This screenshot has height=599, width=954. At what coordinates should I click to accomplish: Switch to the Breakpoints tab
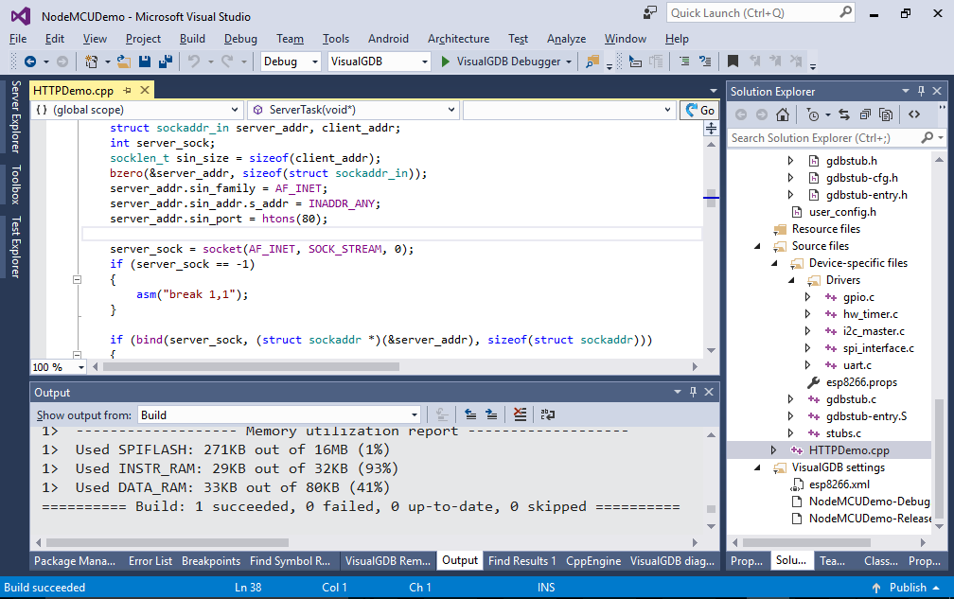[210, 561]
